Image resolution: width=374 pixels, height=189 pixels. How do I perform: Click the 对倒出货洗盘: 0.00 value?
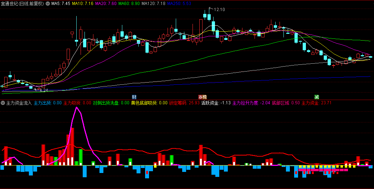[x=111, y=103]
